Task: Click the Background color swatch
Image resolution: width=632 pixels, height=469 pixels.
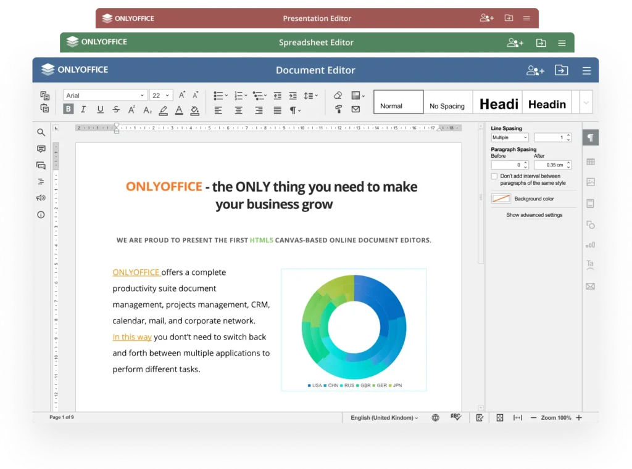Action: coord(501,198)
